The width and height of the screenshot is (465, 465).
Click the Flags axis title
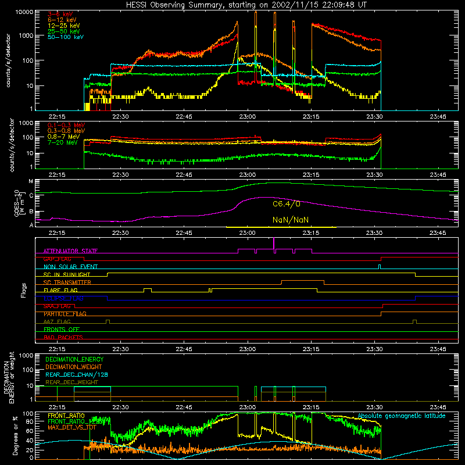(23, 290)
